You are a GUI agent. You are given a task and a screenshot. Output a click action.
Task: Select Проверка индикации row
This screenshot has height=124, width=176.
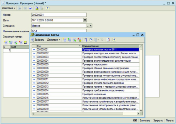85,94
